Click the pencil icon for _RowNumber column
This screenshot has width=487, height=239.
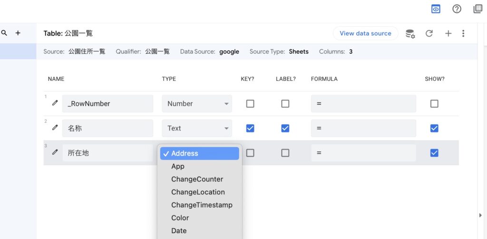point(55,103)
